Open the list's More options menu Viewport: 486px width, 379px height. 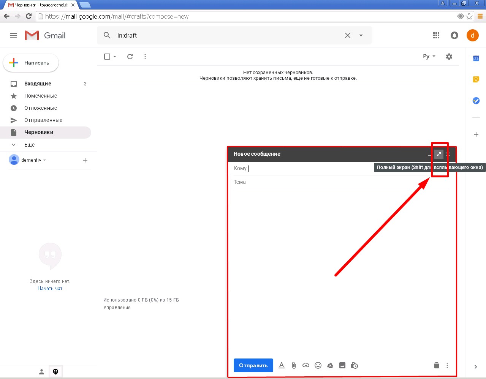click(x=145, y=57)
